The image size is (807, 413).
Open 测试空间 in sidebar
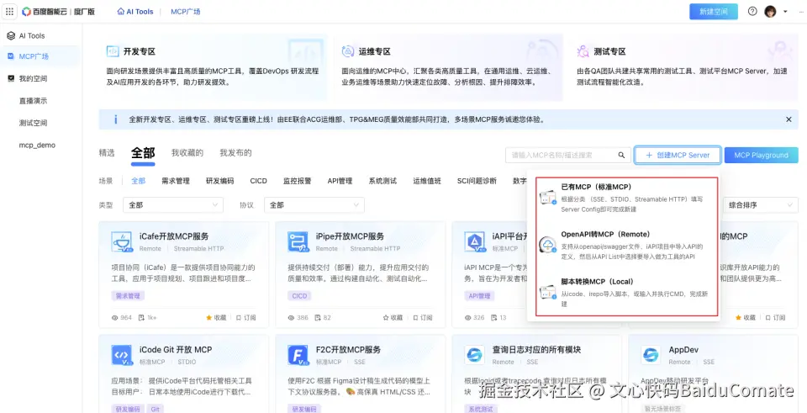pos(33,123)
